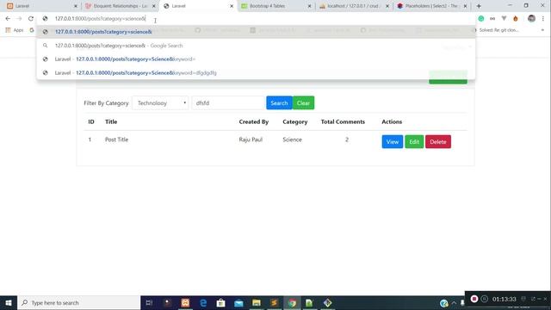Open XAMPP from the taskbar
Viewport: 551px width, 310px height.
[x=185, y=302]
